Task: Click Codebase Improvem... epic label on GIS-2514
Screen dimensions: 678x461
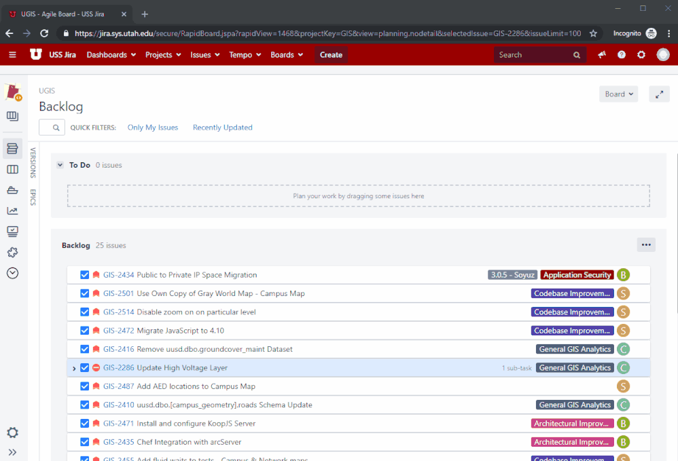Action: (x=572, y=312)
